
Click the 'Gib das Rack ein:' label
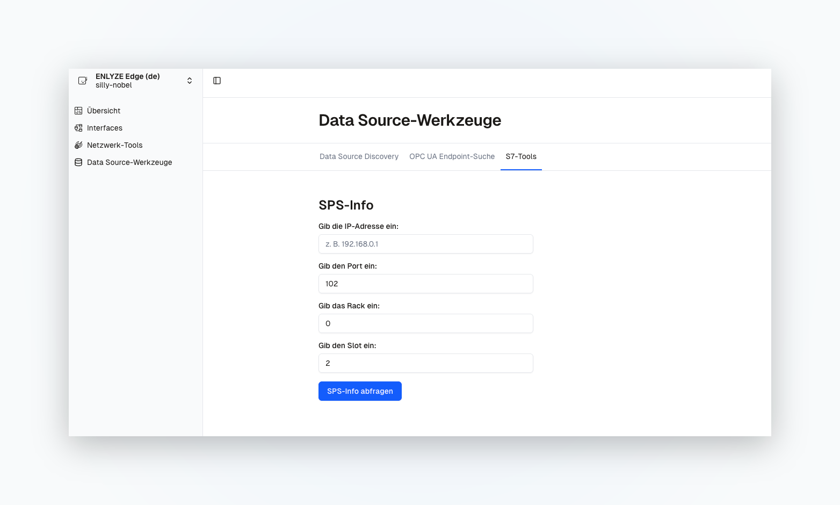pos(349,306)
